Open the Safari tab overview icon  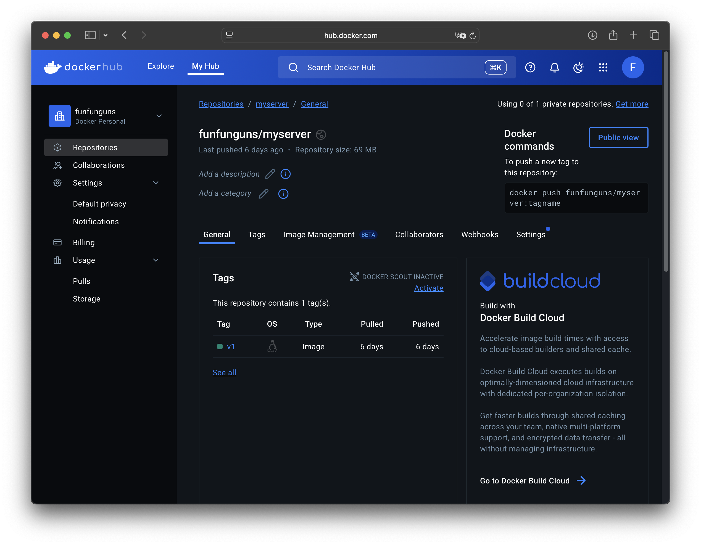654,35
